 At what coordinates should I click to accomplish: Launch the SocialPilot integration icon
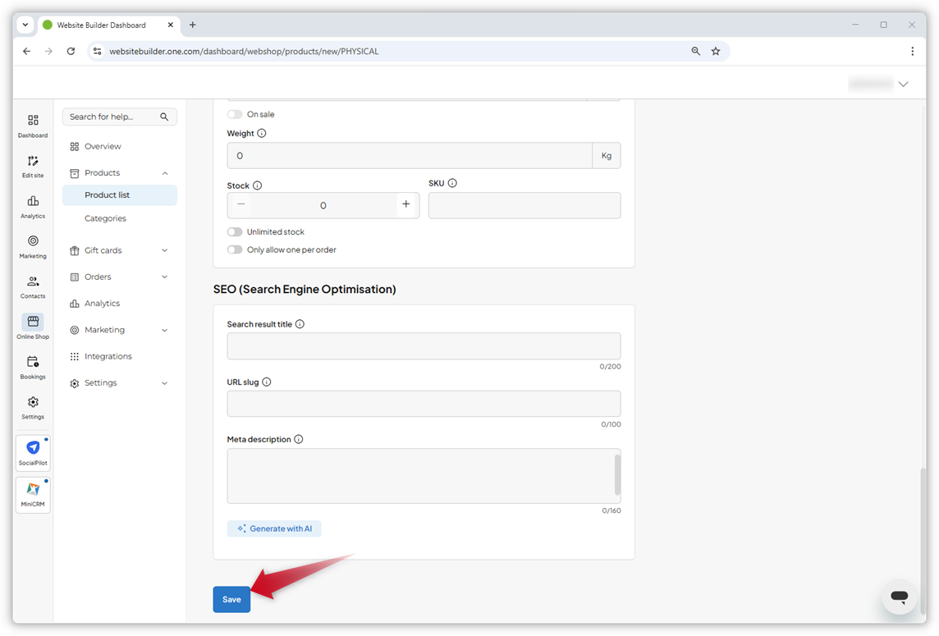point(32,451)
